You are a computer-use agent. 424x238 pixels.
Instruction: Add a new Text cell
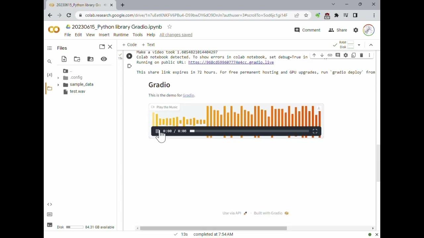click(x=148, y=45)
